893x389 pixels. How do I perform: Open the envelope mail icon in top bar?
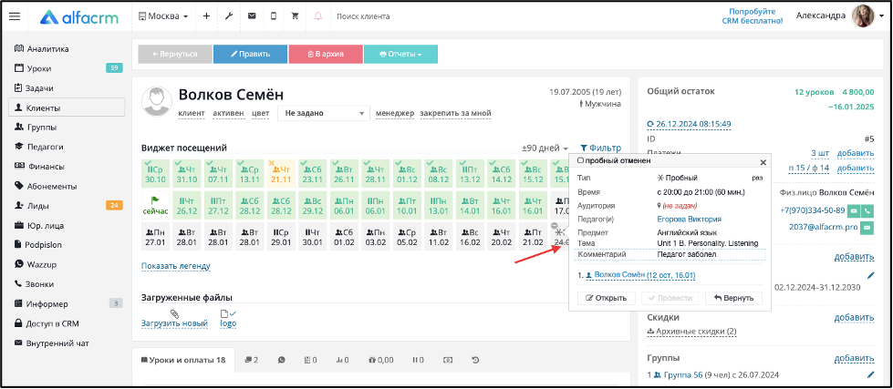pyautogui.click(x=252, y=16)
